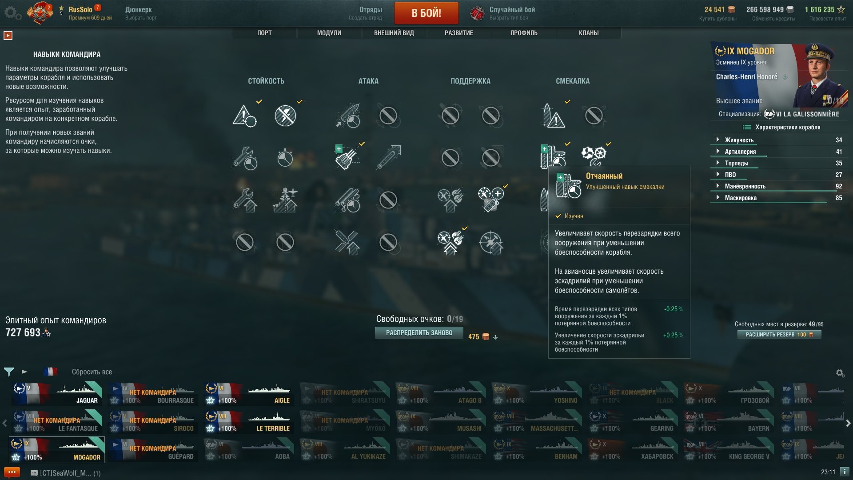This screenshot has width=853, height=480.
Task: Select crosshair repair skill in Поддержка column
Action: tap(491, 242)
